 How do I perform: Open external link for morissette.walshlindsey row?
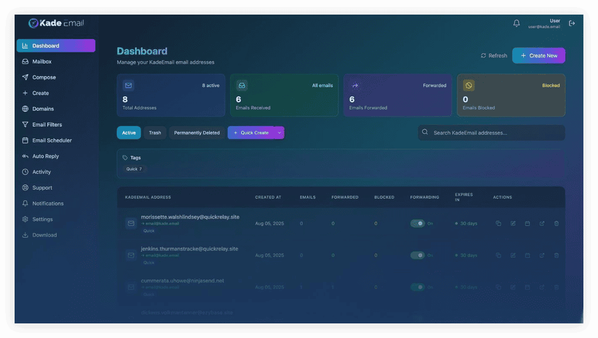[x=542, y=224]
